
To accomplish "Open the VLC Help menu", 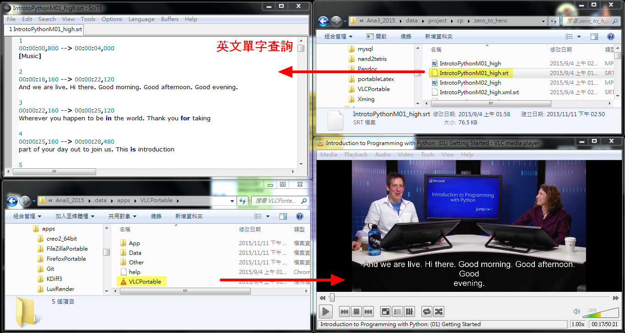I will click(467, 155).
